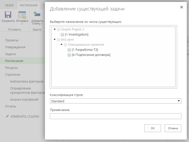This screenshot has width=189, height=142.
Task: Click the pencil icon next to ИЗМЕНИТЬ ССЫЛКИ
Action: pyautogui.click(x=7, y=116)
